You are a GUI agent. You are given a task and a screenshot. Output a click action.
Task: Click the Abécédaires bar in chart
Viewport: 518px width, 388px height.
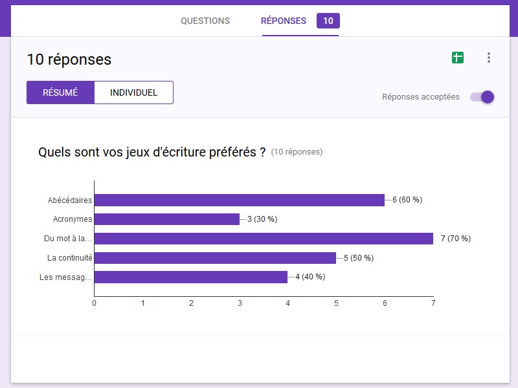tap(240, 200)
